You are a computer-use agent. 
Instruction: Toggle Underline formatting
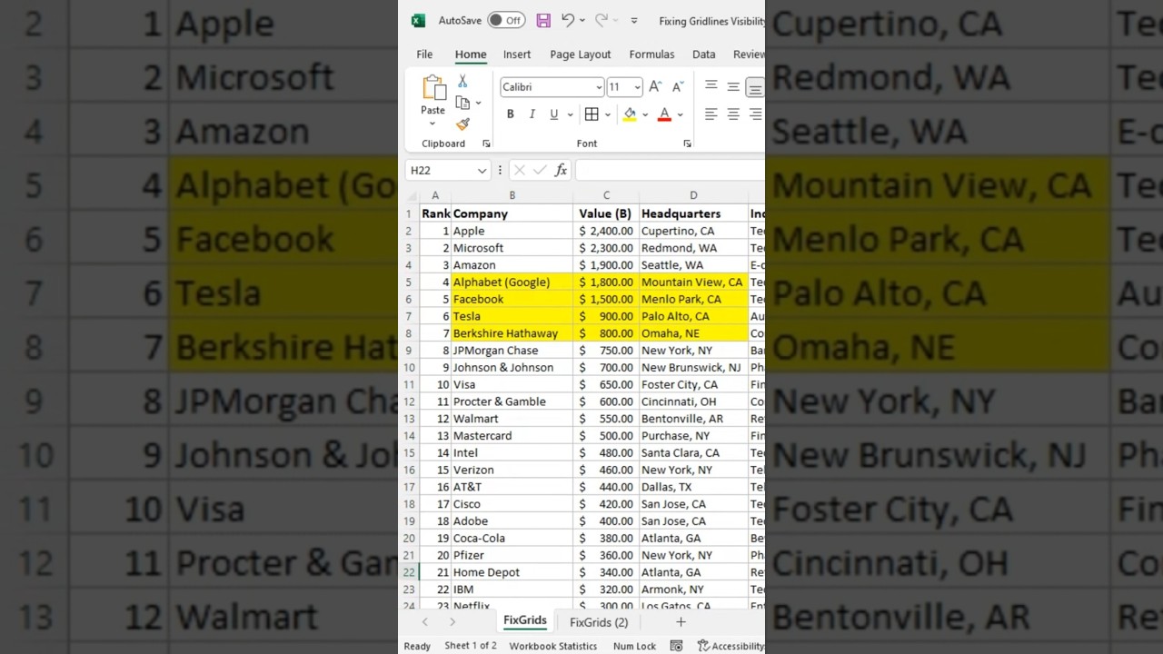pos(554,114)
